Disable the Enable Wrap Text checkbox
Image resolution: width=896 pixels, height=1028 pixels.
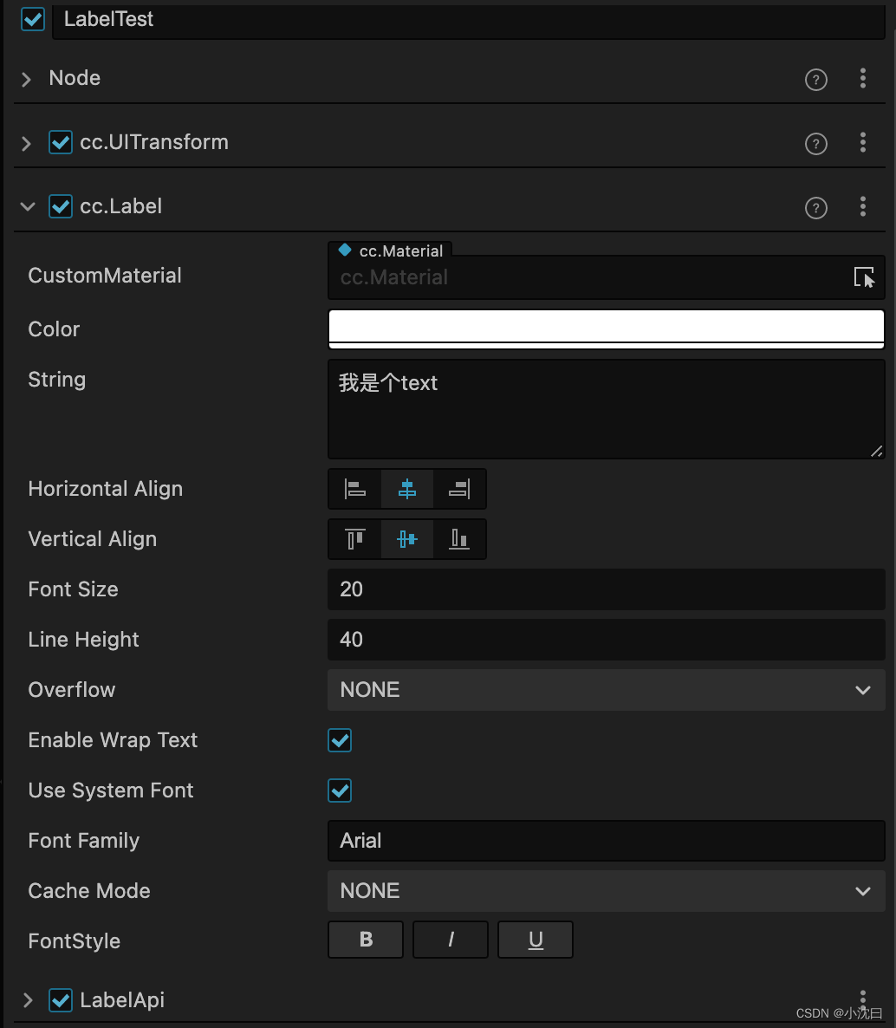click(339, 740)
